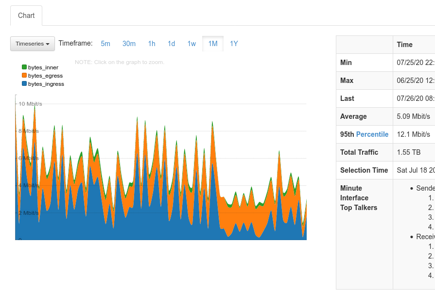The image size is (435, 292).
Task: Choose the 1Y timeframe
Action: tap(234, 44)
